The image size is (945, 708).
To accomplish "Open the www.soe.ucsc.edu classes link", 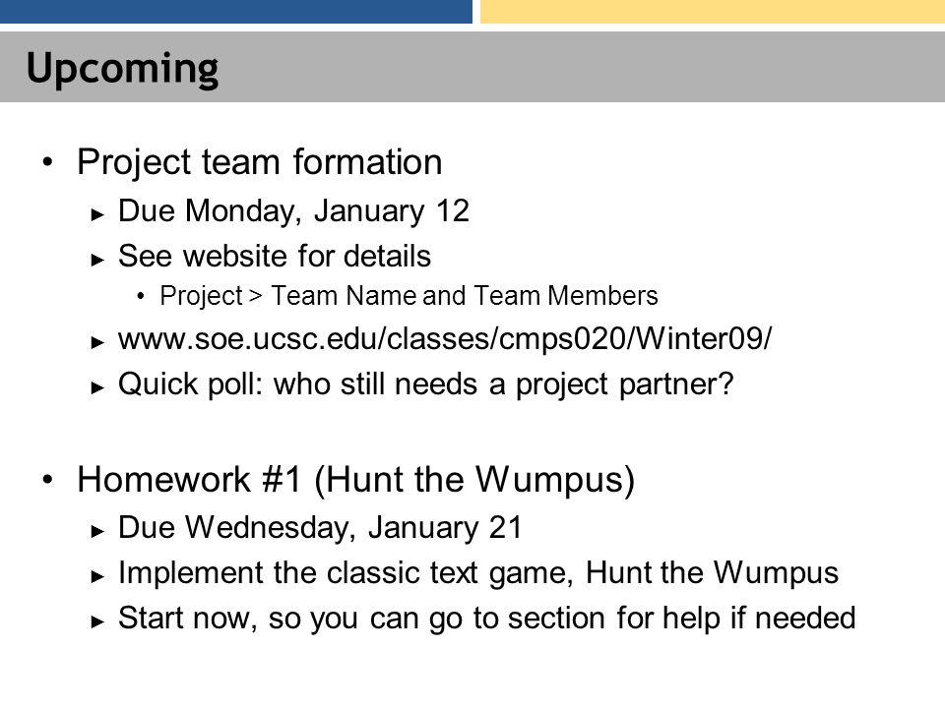I will 445,339.
